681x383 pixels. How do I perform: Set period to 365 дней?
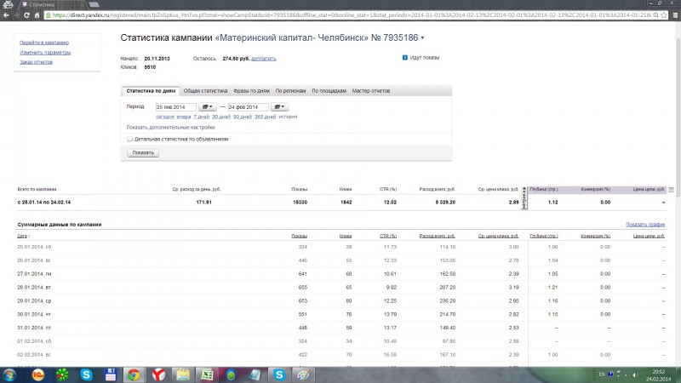(265, 117)
